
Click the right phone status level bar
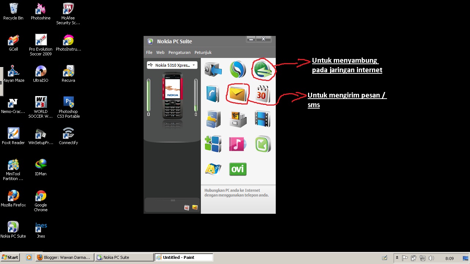click(x=196, y=95)
